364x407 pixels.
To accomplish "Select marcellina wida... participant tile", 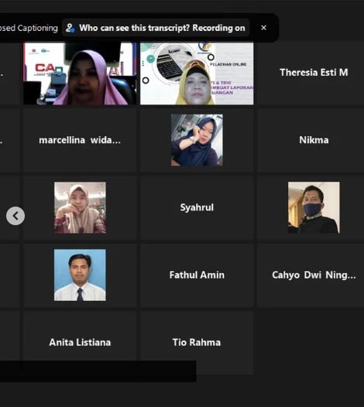I will click(80, 140).
